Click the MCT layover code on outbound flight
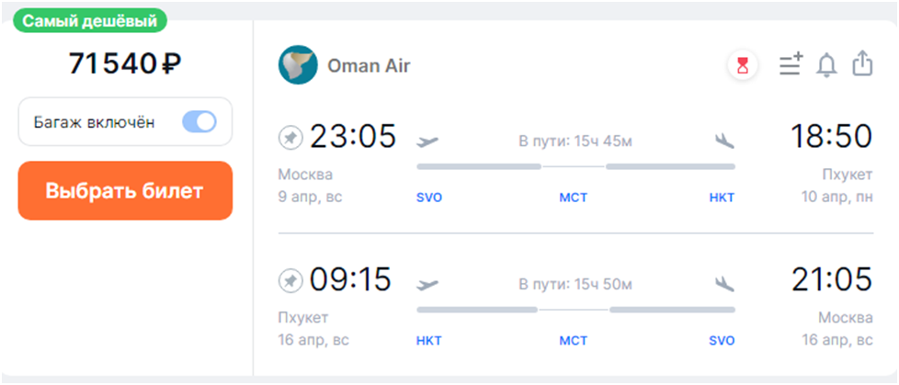 coord(574,198)
